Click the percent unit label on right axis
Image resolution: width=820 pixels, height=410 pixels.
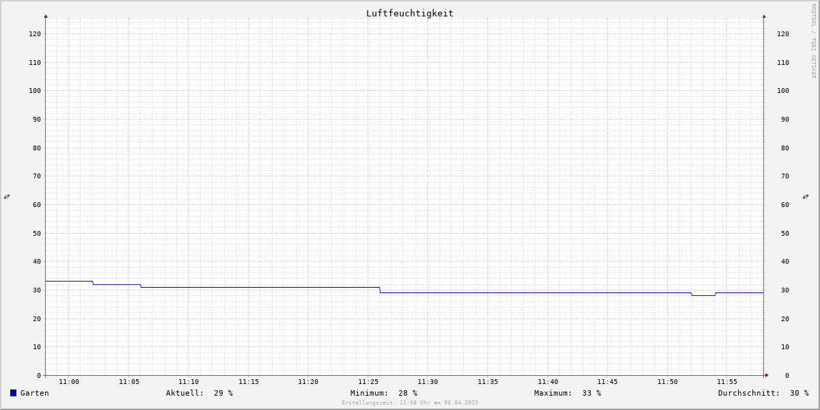[x=806, y=197]
